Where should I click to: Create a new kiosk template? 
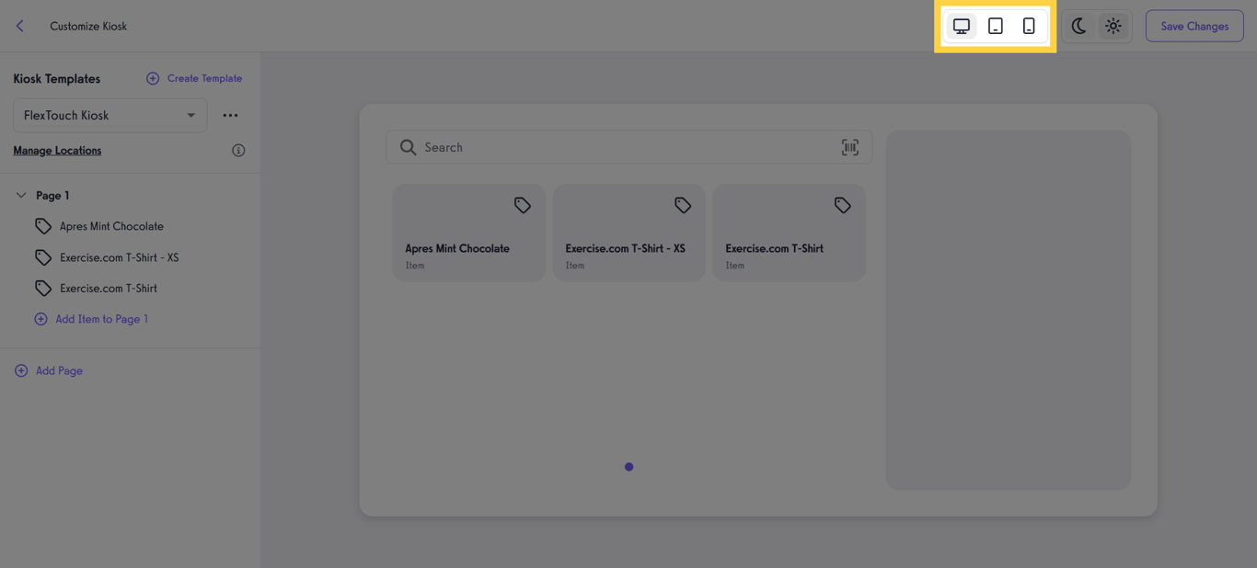point(193,78)
